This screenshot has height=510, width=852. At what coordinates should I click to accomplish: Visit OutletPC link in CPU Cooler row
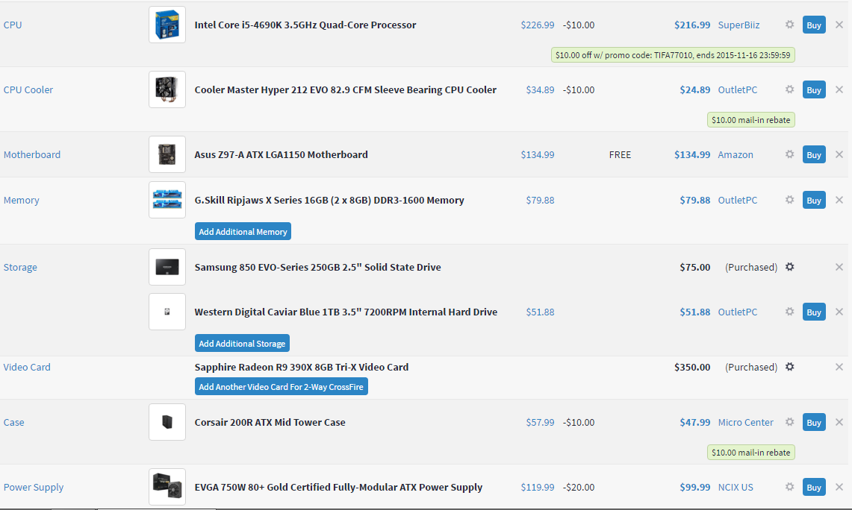(x=737, y=89)
